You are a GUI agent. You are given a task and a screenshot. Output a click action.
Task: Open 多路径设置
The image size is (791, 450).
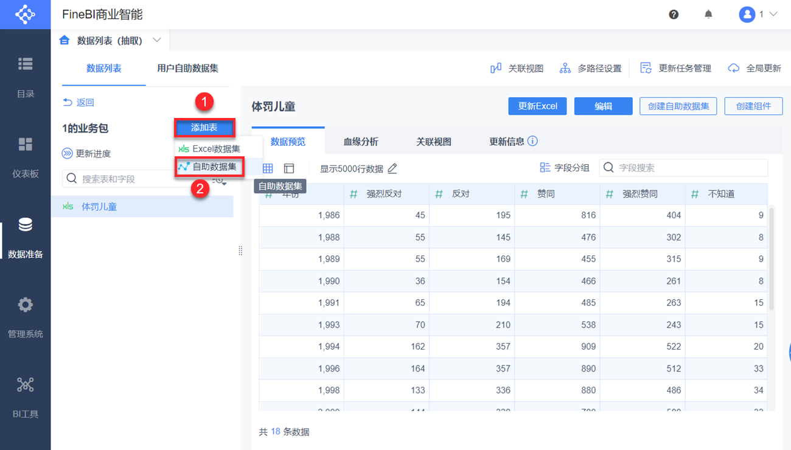pos(591,68)
